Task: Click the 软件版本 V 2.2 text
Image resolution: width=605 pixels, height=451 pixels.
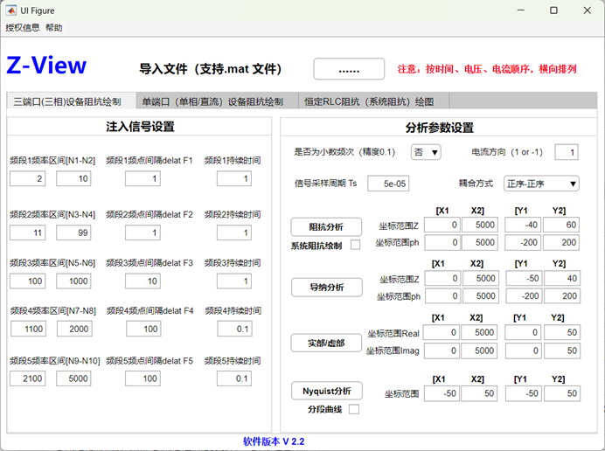Action: click(274, 441)
